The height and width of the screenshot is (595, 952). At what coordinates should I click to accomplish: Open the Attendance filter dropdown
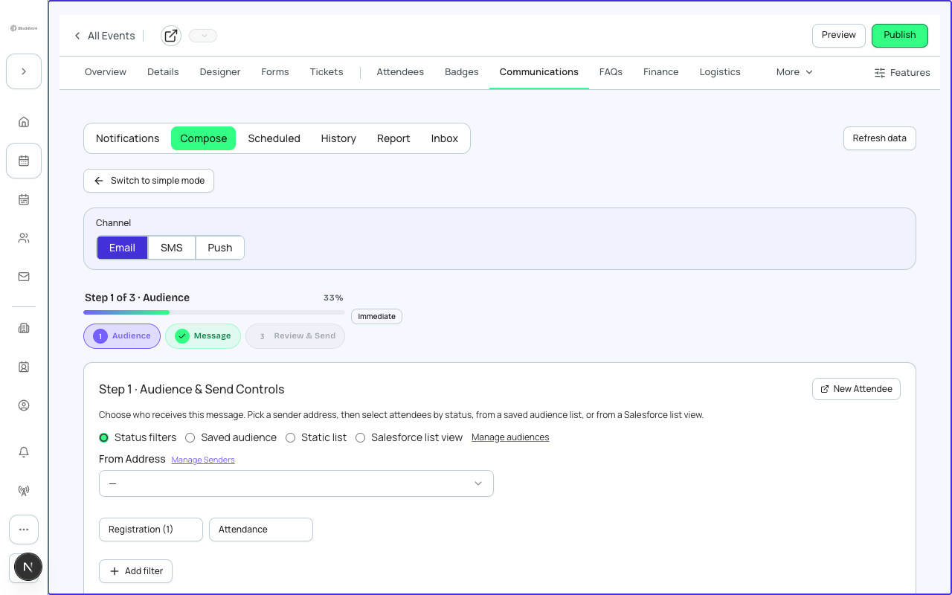pyautogui.click(x=261, y=530)
